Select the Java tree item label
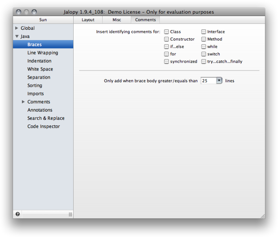The width and height of the screenshot is (278, 237). pyautogui.click(x=25, y=36)
